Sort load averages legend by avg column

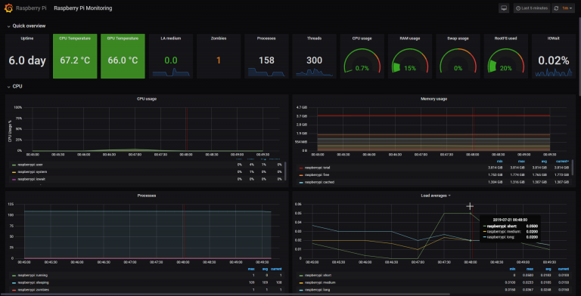tap(548, 269)
